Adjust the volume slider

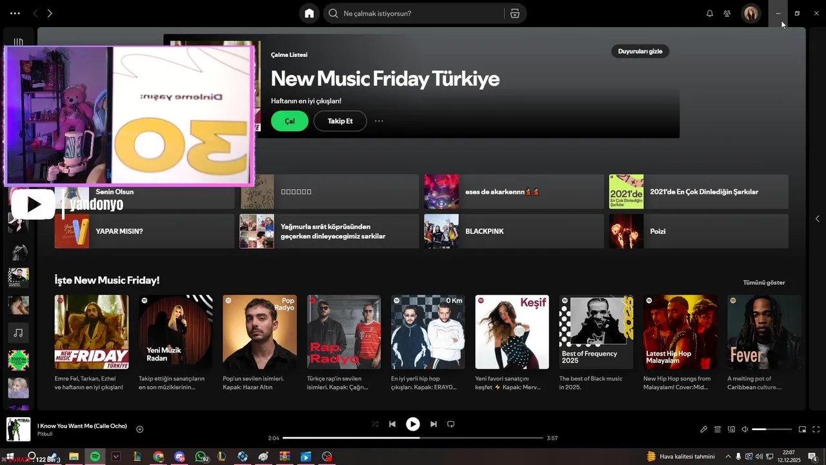point(772,429)
